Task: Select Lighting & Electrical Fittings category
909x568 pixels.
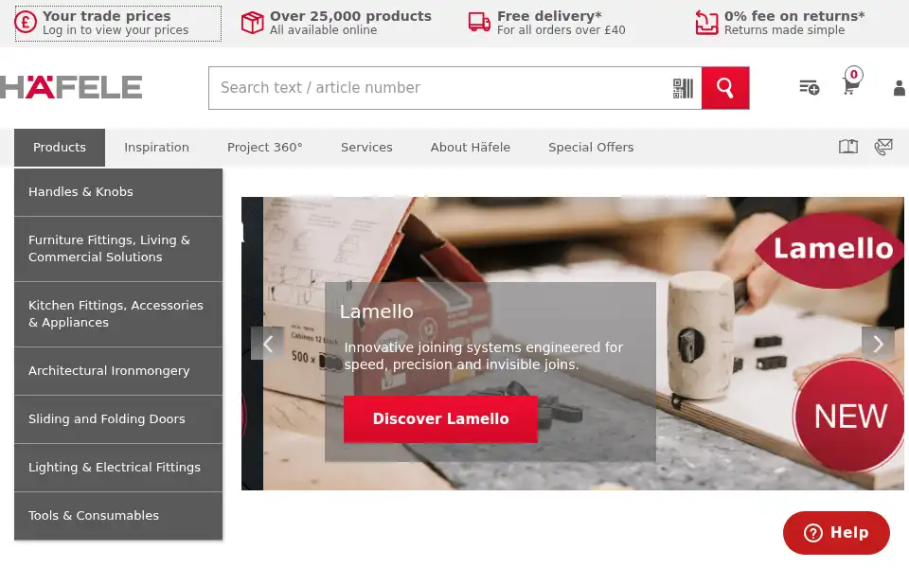Action: (x=118, y=467)
